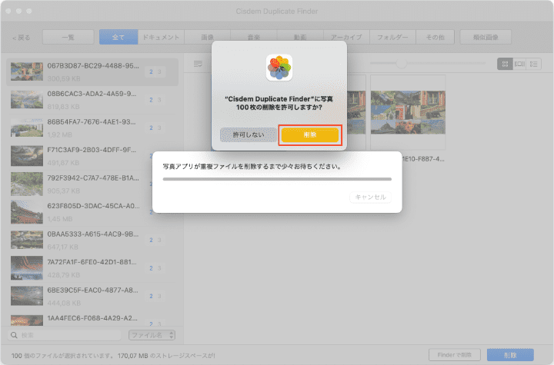Click 許可しない to deny deletion
Screen dimensions: 554x365
(x=248, y=134)
